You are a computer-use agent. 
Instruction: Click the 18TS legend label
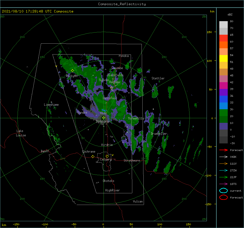(233, 184)
